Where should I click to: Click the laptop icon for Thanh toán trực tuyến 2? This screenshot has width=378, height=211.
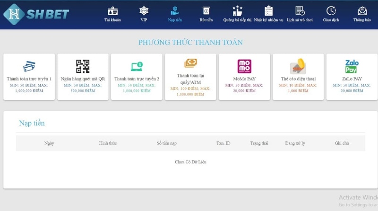[x=137, y=66]
